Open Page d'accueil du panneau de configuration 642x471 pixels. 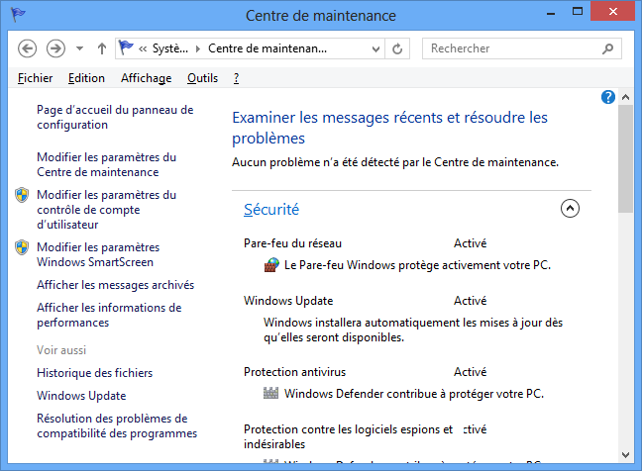point(115,117)
